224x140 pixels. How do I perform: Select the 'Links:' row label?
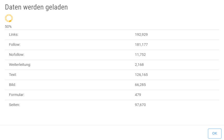tap(14, 34)
